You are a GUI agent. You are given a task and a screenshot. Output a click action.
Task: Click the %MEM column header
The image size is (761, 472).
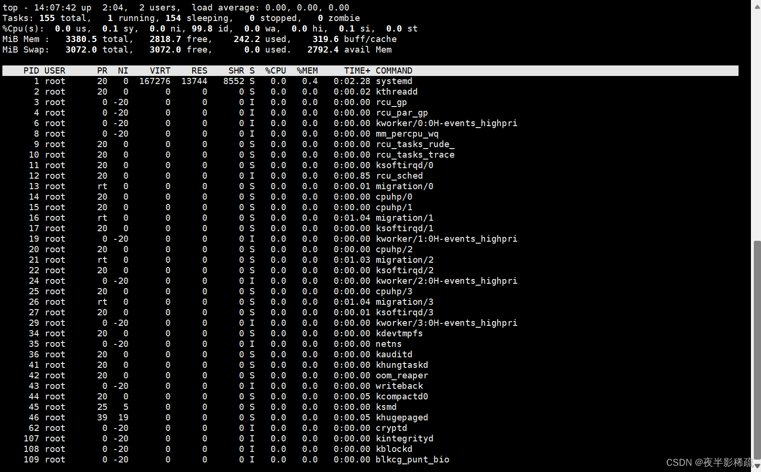pos(307,71)
